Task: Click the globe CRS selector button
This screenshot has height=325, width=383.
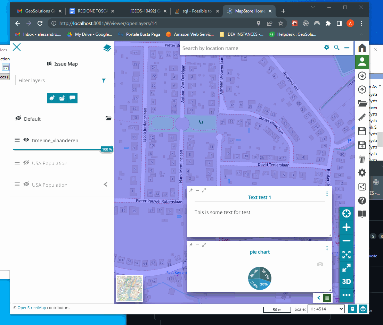Action: 363,309
